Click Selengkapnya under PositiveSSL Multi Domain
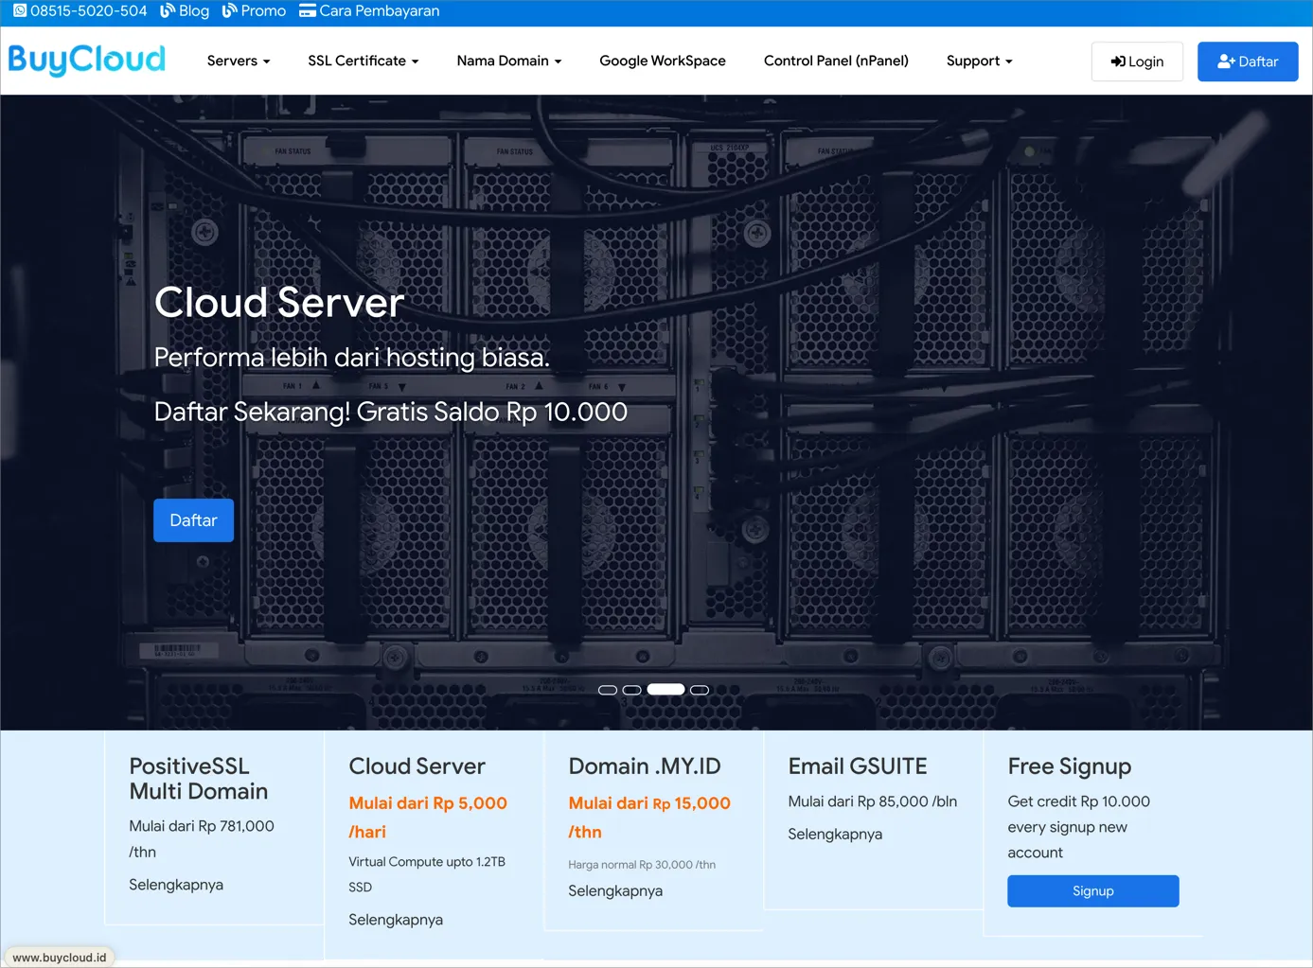Viewport: 1313px width, 968px height. pos(176,885)
